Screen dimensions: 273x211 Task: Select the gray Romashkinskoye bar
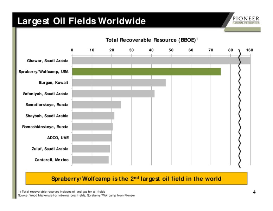pyautogui.click(x=93, y=127)
